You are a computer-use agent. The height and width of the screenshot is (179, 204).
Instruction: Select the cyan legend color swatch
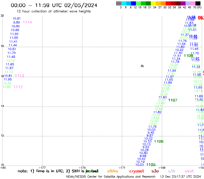click(x=124, y=3)
